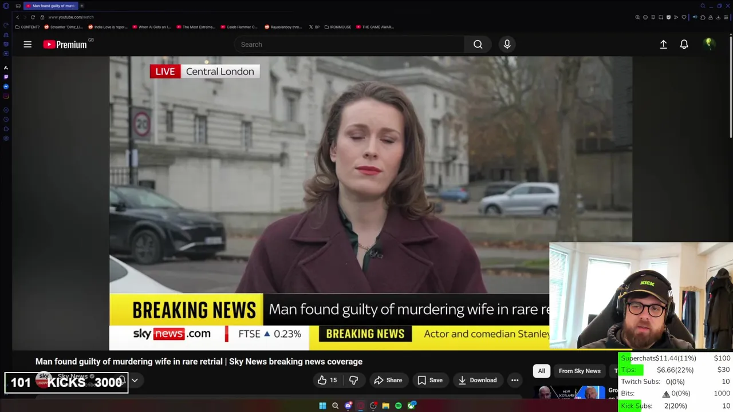Image resolution: width=733 pixels, height=412 pixels.
Task: Open more actions three-dot menu
Action: click(515, 380)
